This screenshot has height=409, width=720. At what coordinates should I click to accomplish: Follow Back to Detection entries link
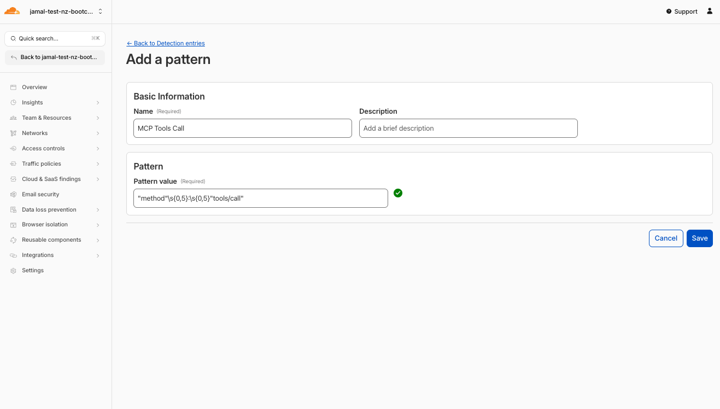[166, 43]
